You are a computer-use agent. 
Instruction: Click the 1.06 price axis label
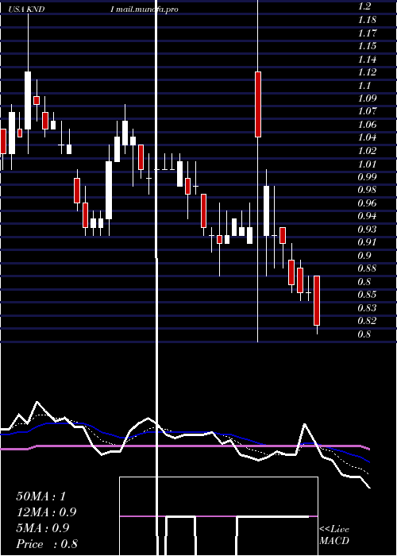[x=367, y=125]
